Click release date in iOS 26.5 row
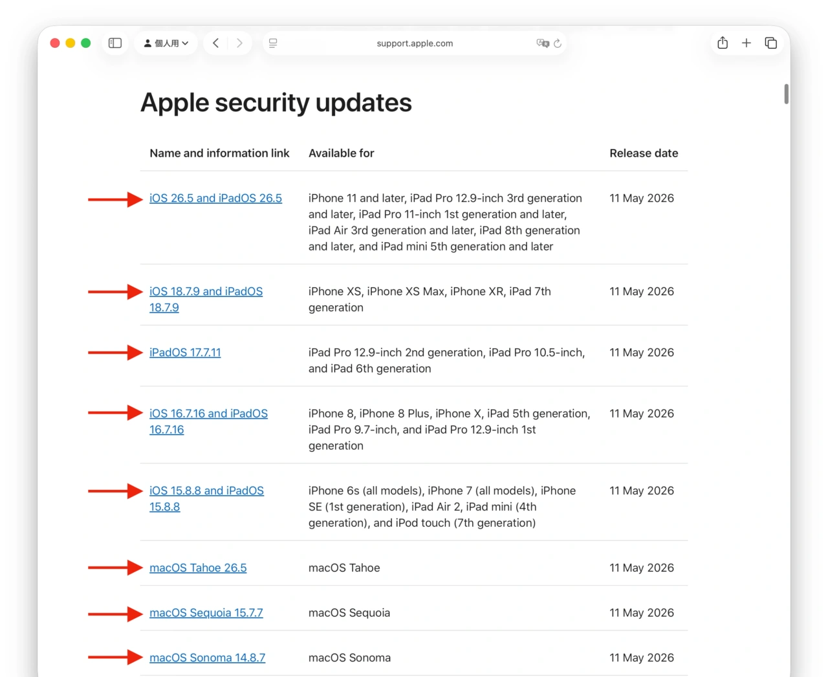The image size is (828, 677). coord(642,198)
